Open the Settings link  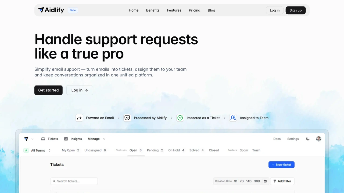pos(293,139)
